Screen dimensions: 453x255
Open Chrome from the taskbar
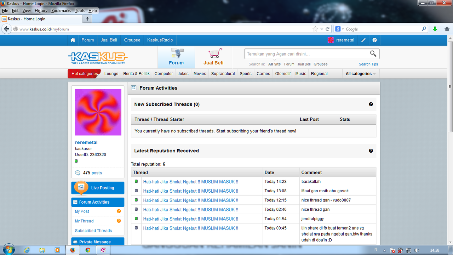pos(88,250)
